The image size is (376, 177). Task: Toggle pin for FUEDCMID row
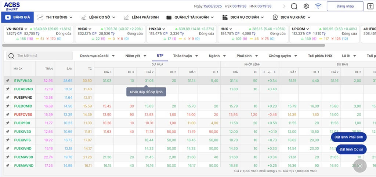(x=7, y=106)
